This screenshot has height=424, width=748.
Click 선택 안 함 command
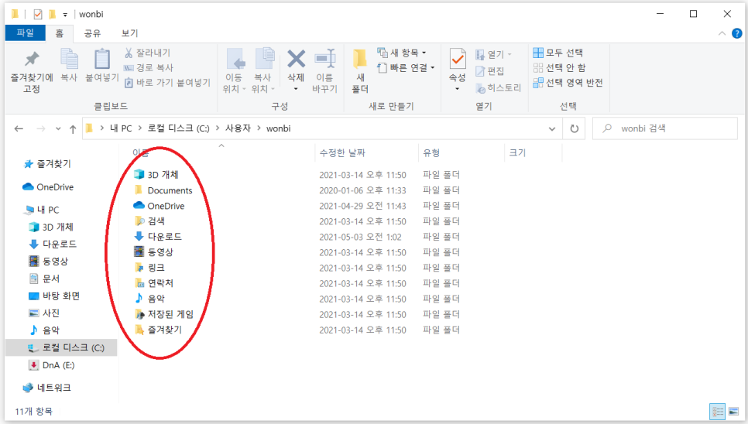[x=559, y=67]
